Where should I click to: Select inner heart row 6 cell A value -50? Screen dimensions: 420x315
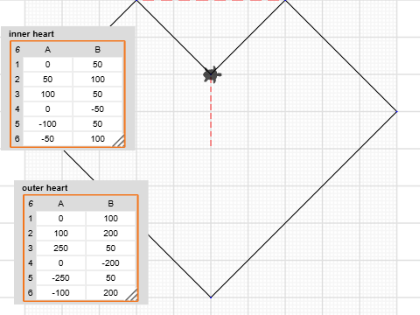[48, 139]
